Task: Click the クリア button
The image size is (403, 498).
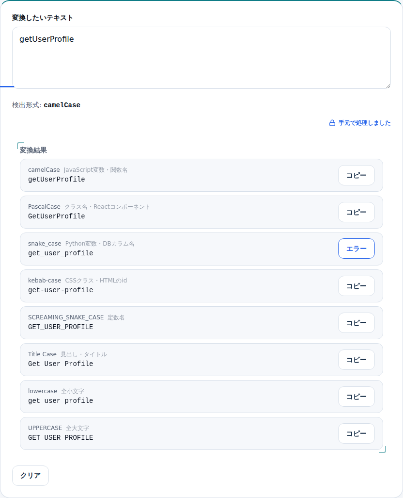Action: click(31, 476)
